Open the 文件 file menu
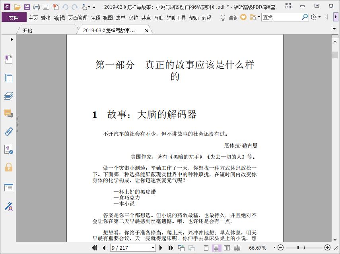This screenshot has width=340, height=254. click(14, 18)
